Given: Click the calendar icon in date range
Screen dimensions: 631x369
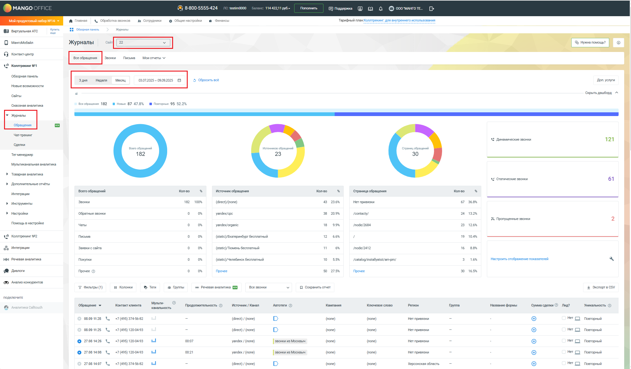Looking at the screenshot, I should 179,80.
